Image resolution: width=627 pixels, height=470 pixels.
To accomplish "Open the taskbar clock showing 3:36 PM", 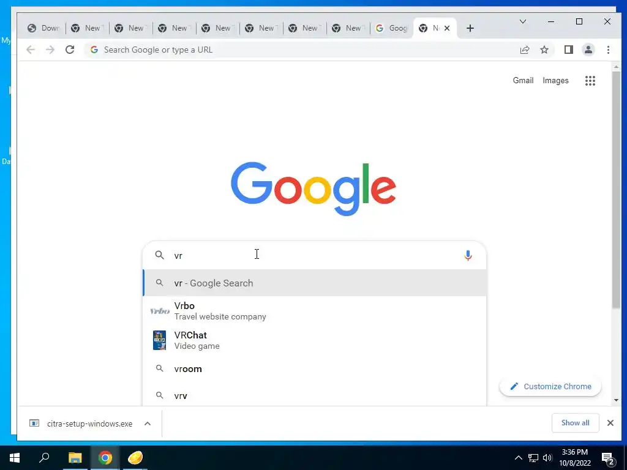I will tap(574, 458).
